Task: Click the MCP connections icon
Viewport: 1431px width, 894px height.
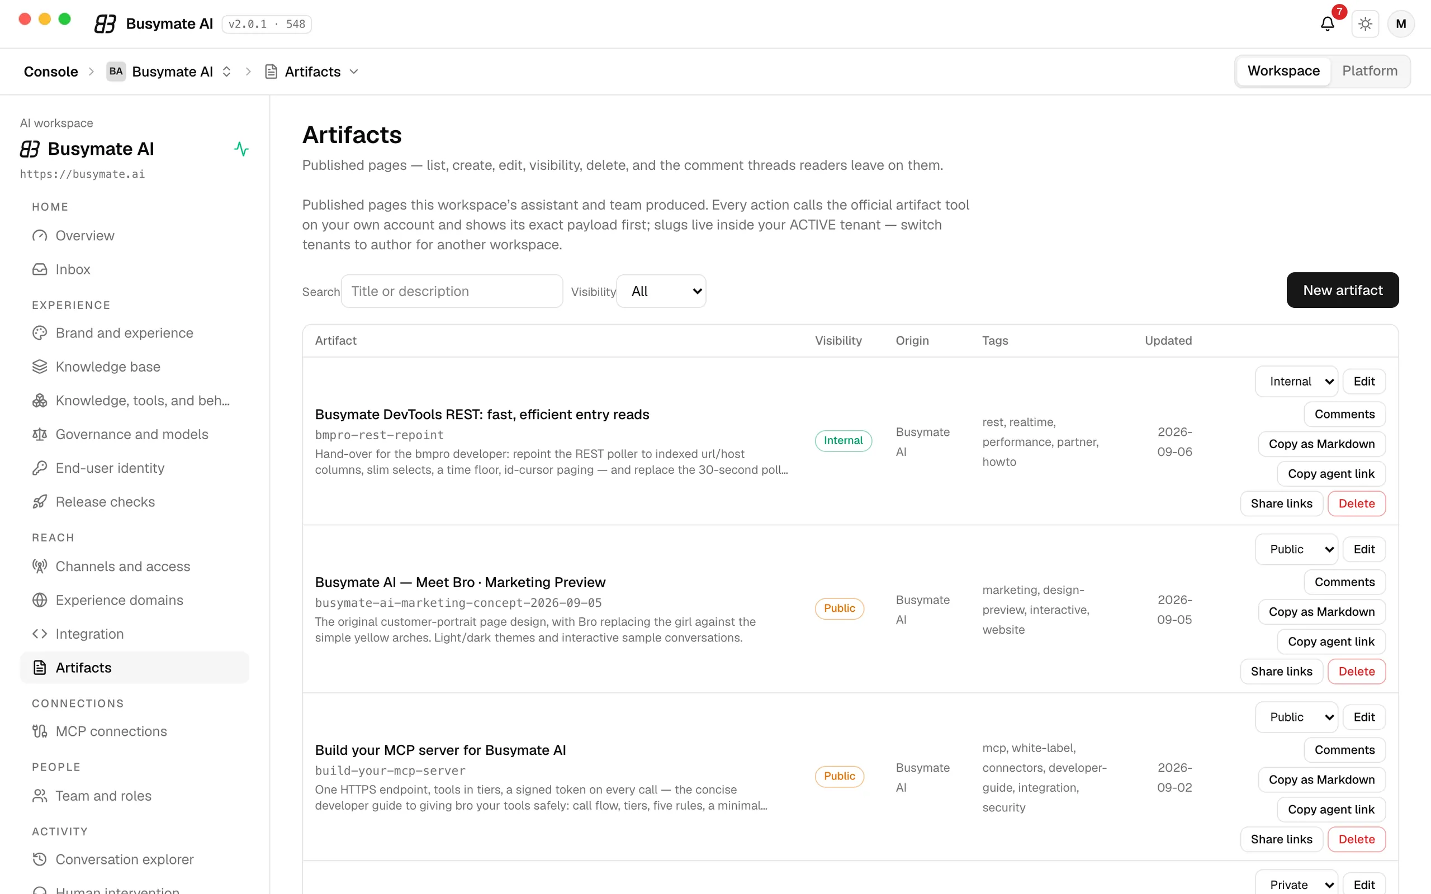Action: point(40,731)
